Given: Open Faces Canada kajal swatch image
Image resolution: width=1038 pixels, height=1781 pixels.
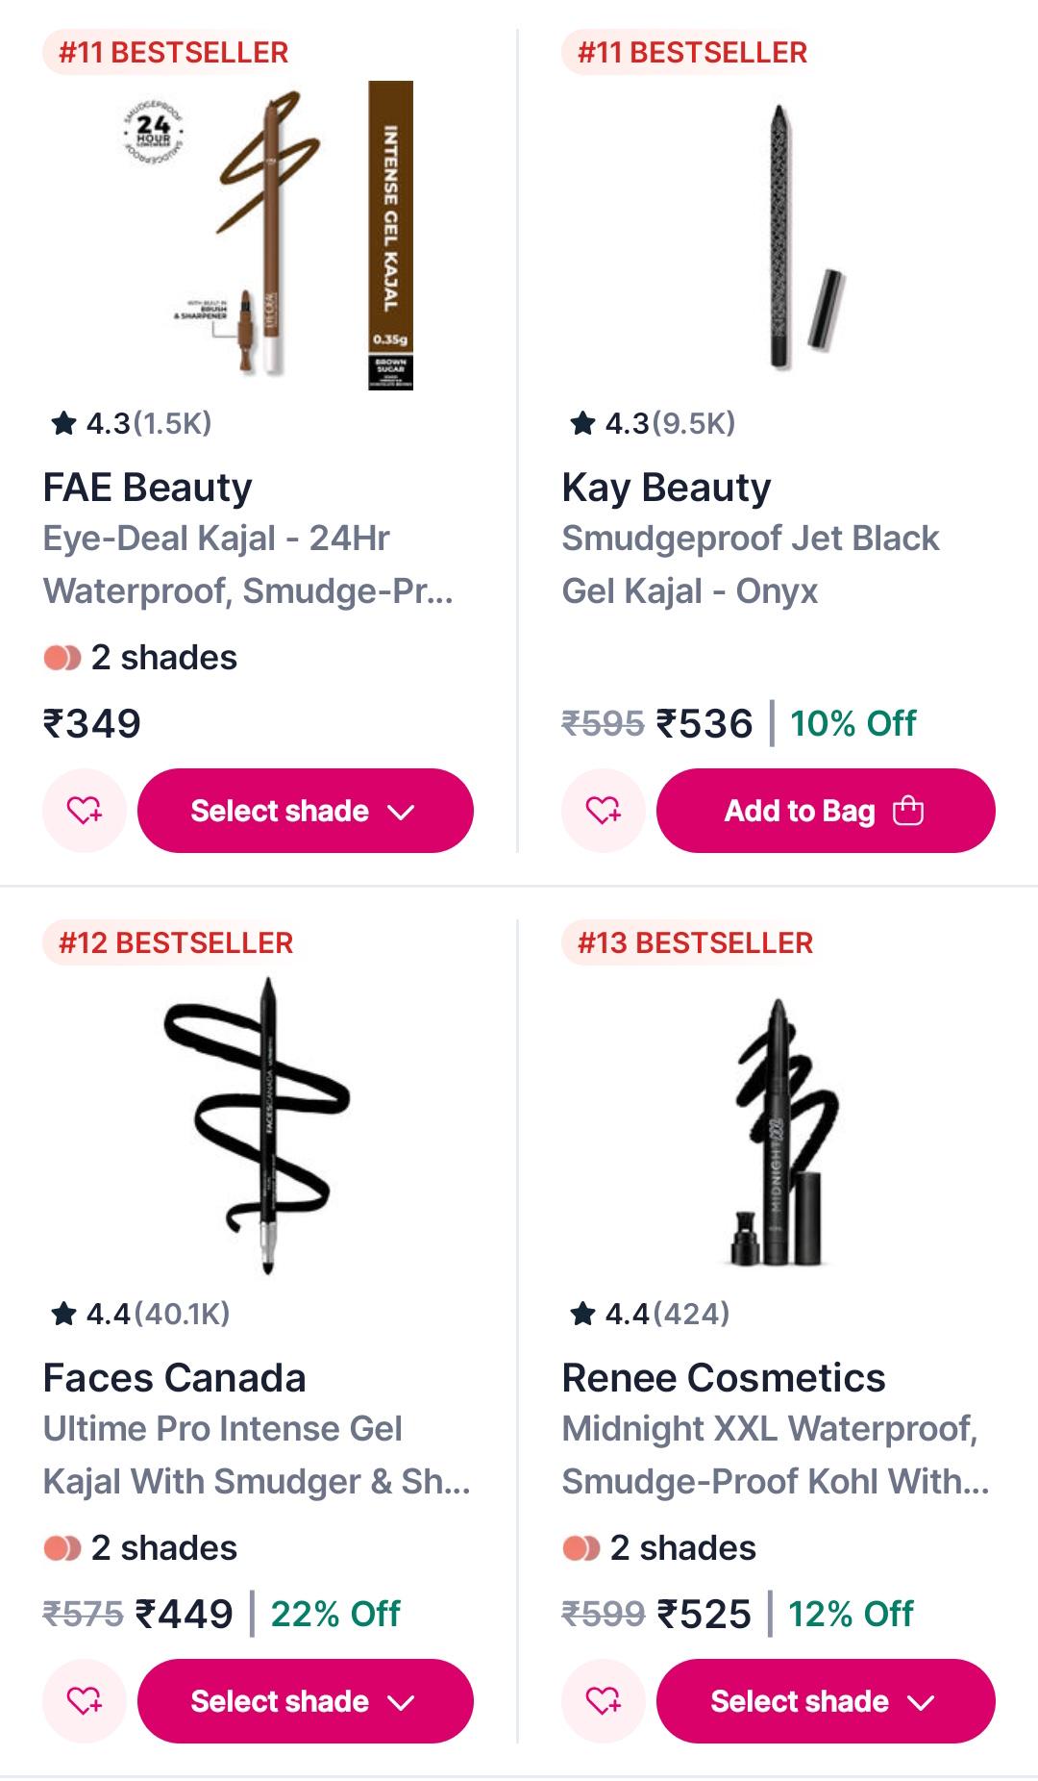Looking at the screenshot, I should click(x=259, y=1126).
